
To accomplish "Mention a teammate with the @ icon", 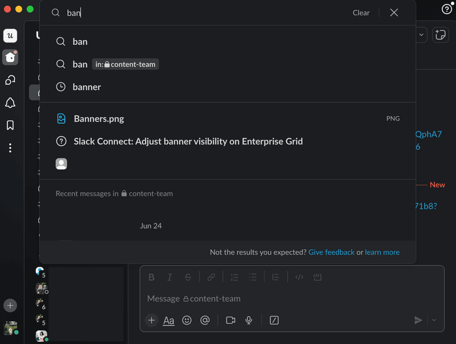I will click(x=205, y=320).
